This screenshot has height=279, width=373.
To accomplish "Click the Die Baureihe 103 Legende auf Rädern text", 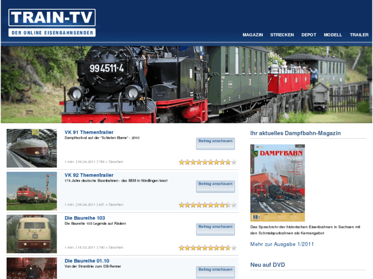I will [95, 223].
